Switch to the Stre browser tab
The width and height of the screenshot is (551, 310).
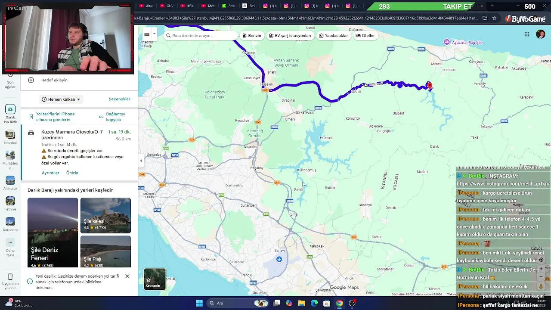[229, 6]
